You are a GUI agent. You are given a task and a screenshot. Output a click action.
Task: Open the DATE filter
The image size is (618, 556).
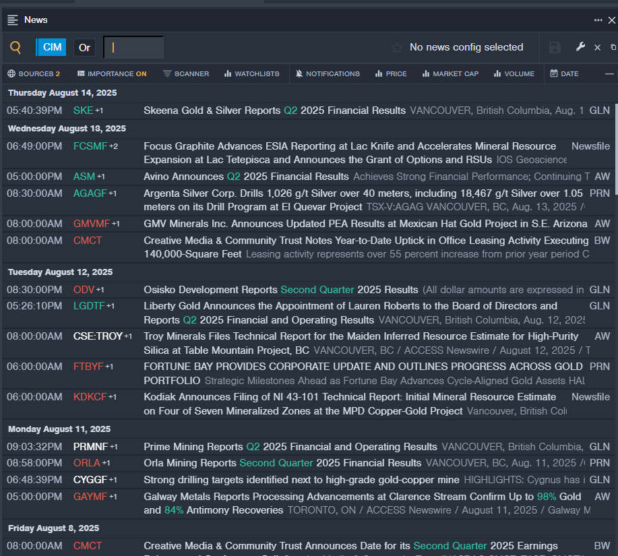pos(564,73)
